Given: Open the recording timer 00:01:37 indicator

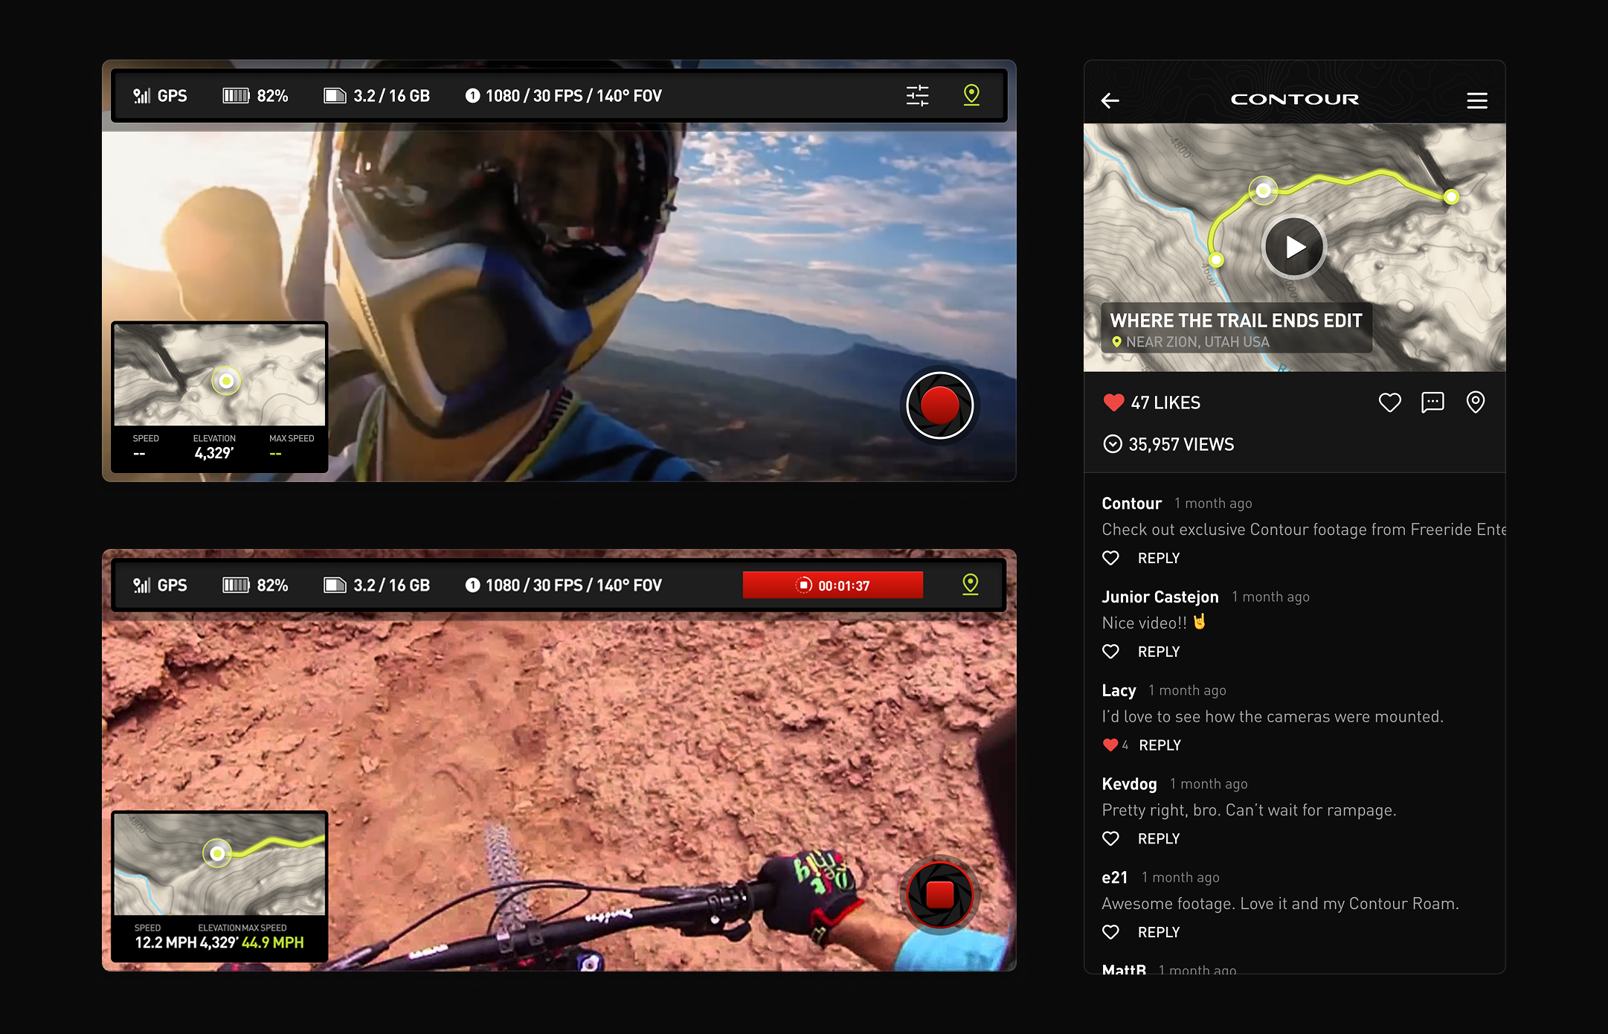Looking at the screenshot, I should [833, 585].
